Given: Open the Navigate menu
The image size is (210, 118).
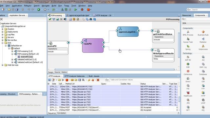Looking at the screenshot, I should (46, 6).
